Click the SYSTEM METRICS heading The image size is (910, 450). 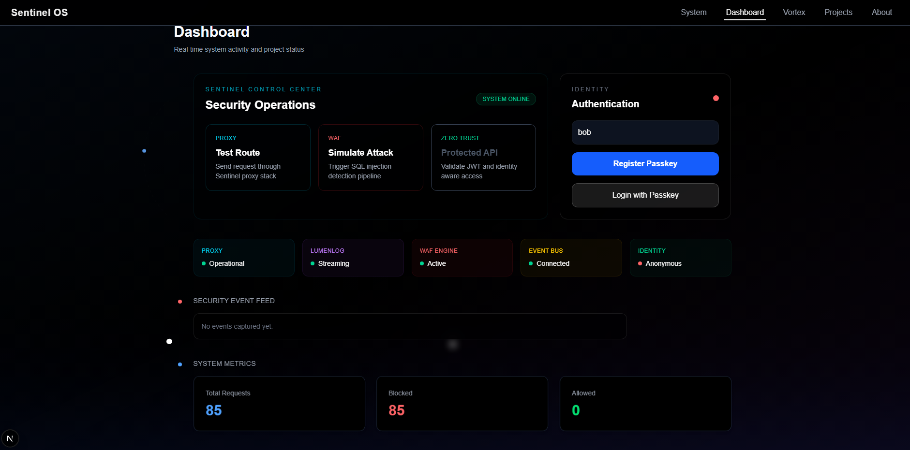224,363
